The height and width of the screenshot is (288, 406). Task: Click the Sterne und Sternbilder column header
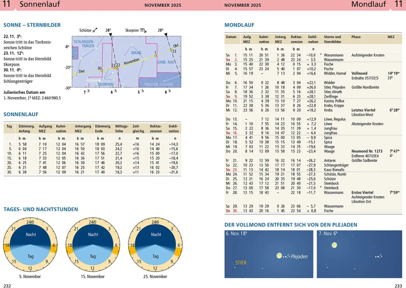tap(332, 39)
